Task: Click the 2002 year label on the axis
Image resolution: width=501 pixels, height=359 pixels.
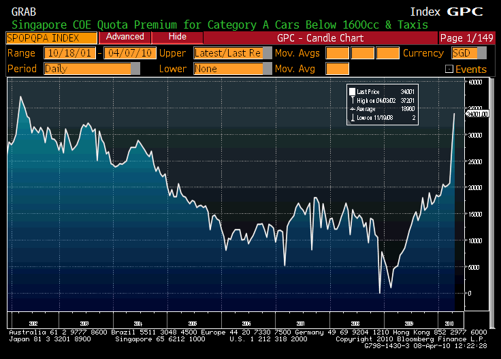Action: (33, 324)
